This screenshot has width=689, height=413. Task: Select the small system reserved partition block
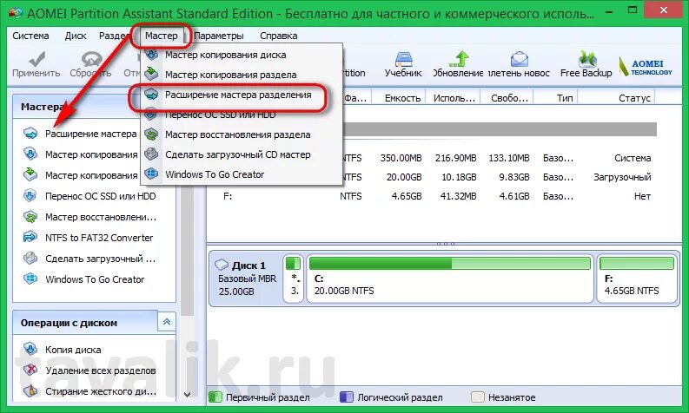click(294, 279)
